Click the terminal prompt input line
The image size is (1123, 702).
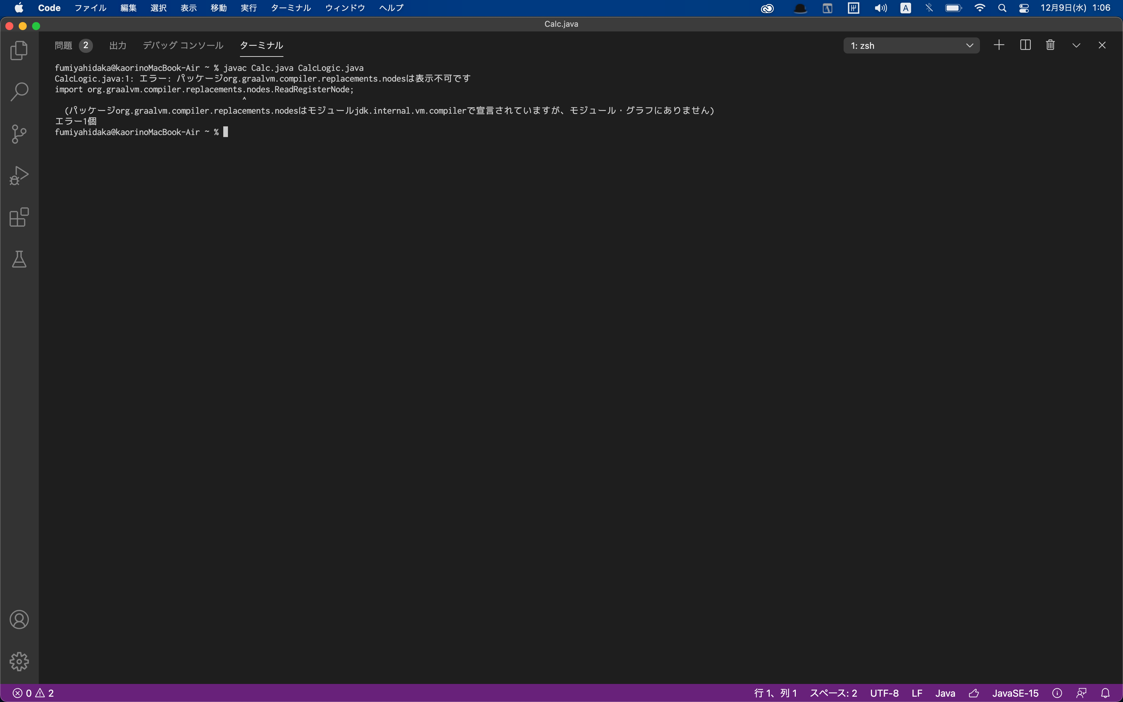point(141,132)
